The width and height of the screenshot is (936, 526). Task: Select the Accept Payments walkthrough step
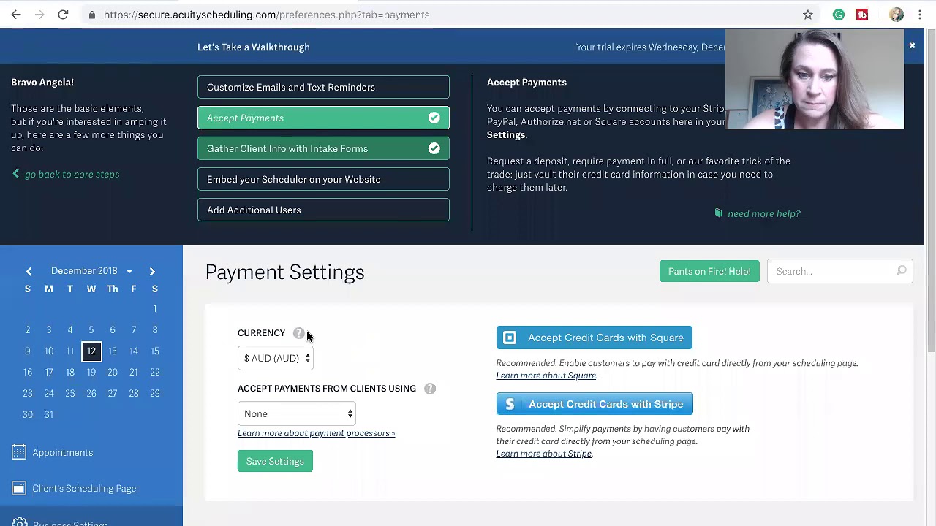point(323,118)
